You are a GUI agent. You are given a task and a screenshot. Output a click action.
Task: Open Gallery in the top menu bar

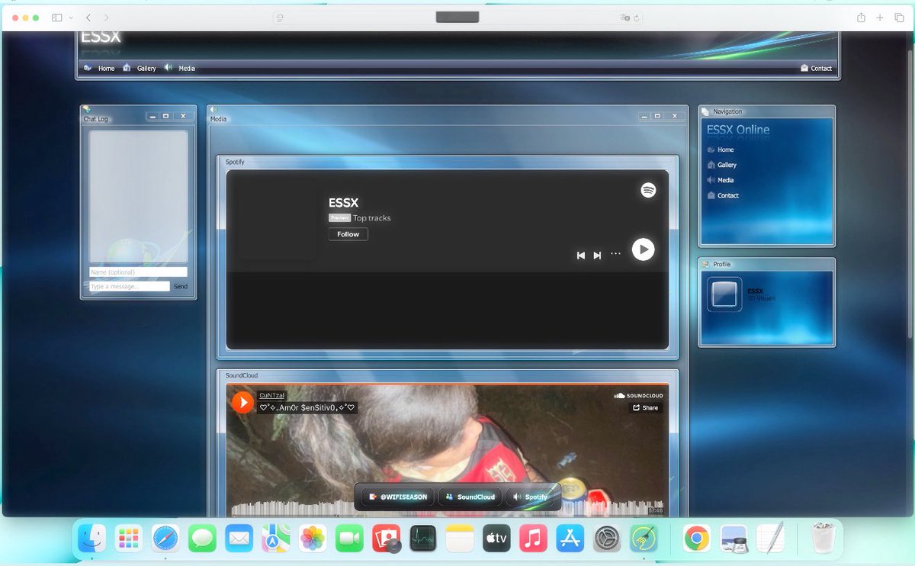(x=140, y=68)
